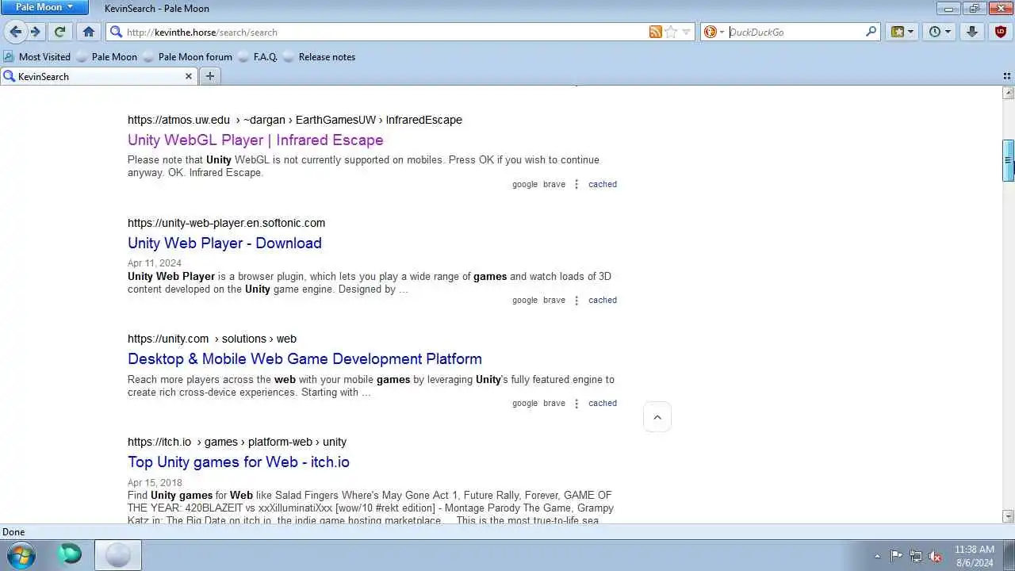Open more options dots for Infrared Escape result
This screenshot has width=1015, height=571.
(576, 184)
